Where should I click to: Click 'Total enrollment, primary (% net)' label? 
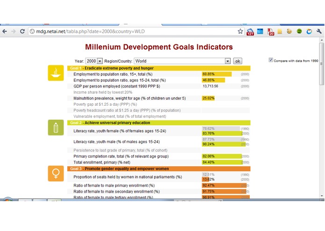point(102,162)
